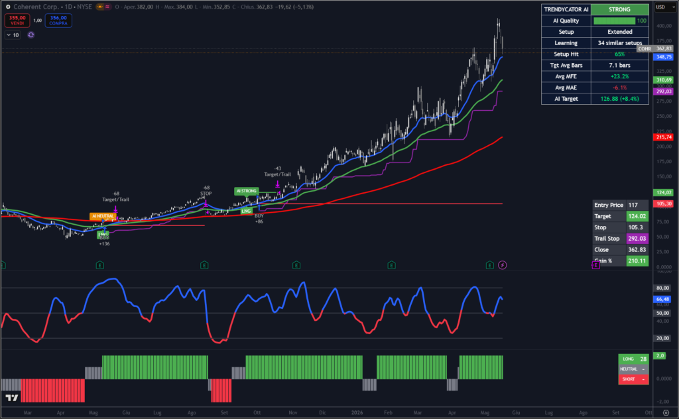Click the green 310,69 price axis label
The height and width of the screenshot is (419, 679).
663,80
